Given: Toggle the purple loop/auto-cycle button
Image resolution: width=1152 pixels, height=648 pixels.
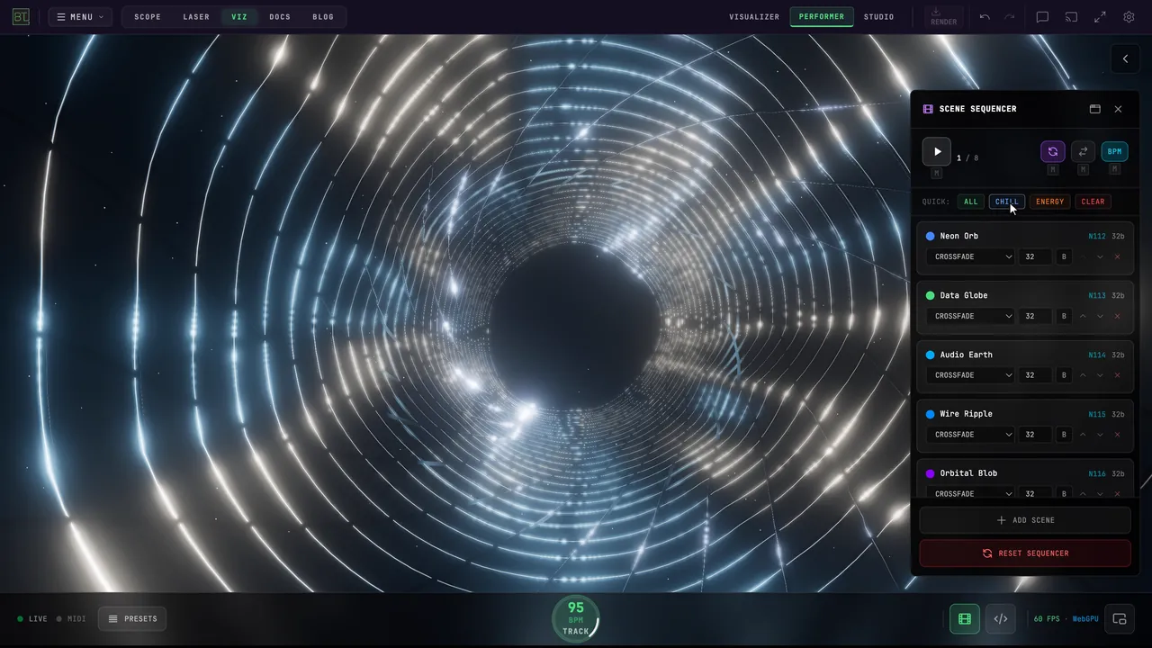Looking at the screenshot, I should pos(1053,151).
